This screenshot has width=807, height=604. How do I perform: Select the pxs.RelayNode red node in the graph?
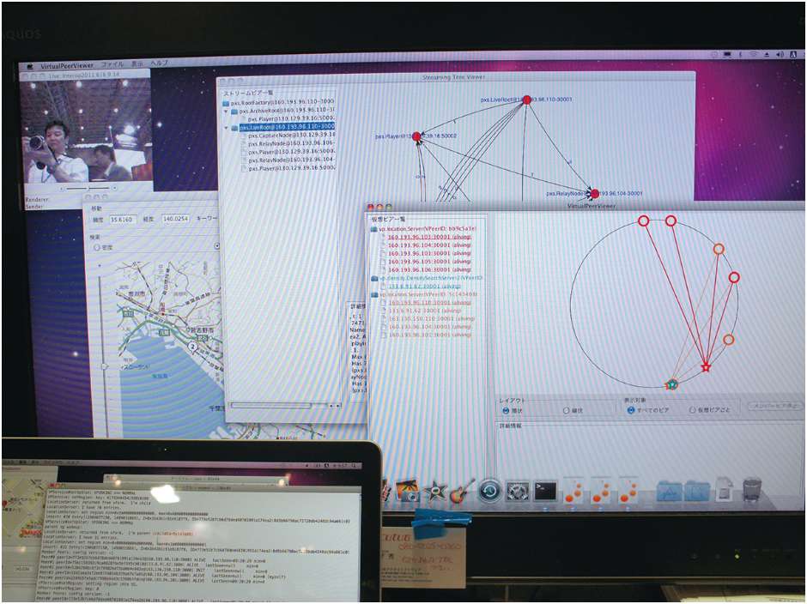coord(595,193)
